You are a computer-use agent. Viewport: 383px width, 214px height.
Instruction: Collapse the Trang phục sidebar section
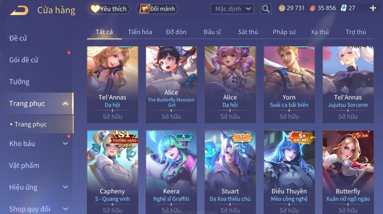(65, 104)
